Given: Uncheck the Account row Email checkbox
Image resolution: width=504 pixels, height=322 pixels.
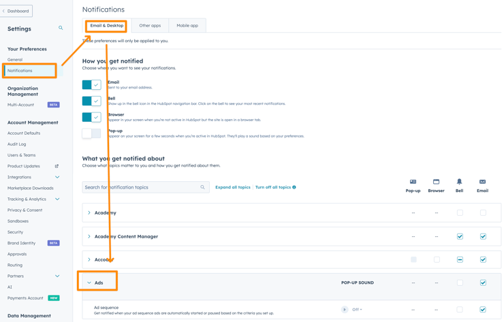Looking at the screenshot, I should pos(483,259).
